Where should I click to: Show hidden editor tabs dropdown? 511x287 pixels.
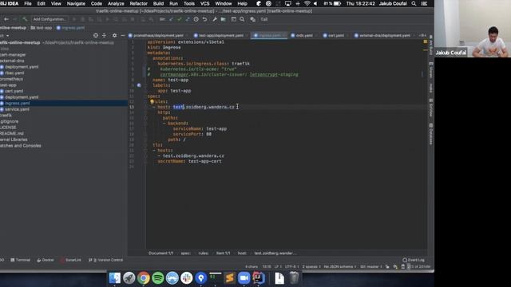click(x=422, y=35)
